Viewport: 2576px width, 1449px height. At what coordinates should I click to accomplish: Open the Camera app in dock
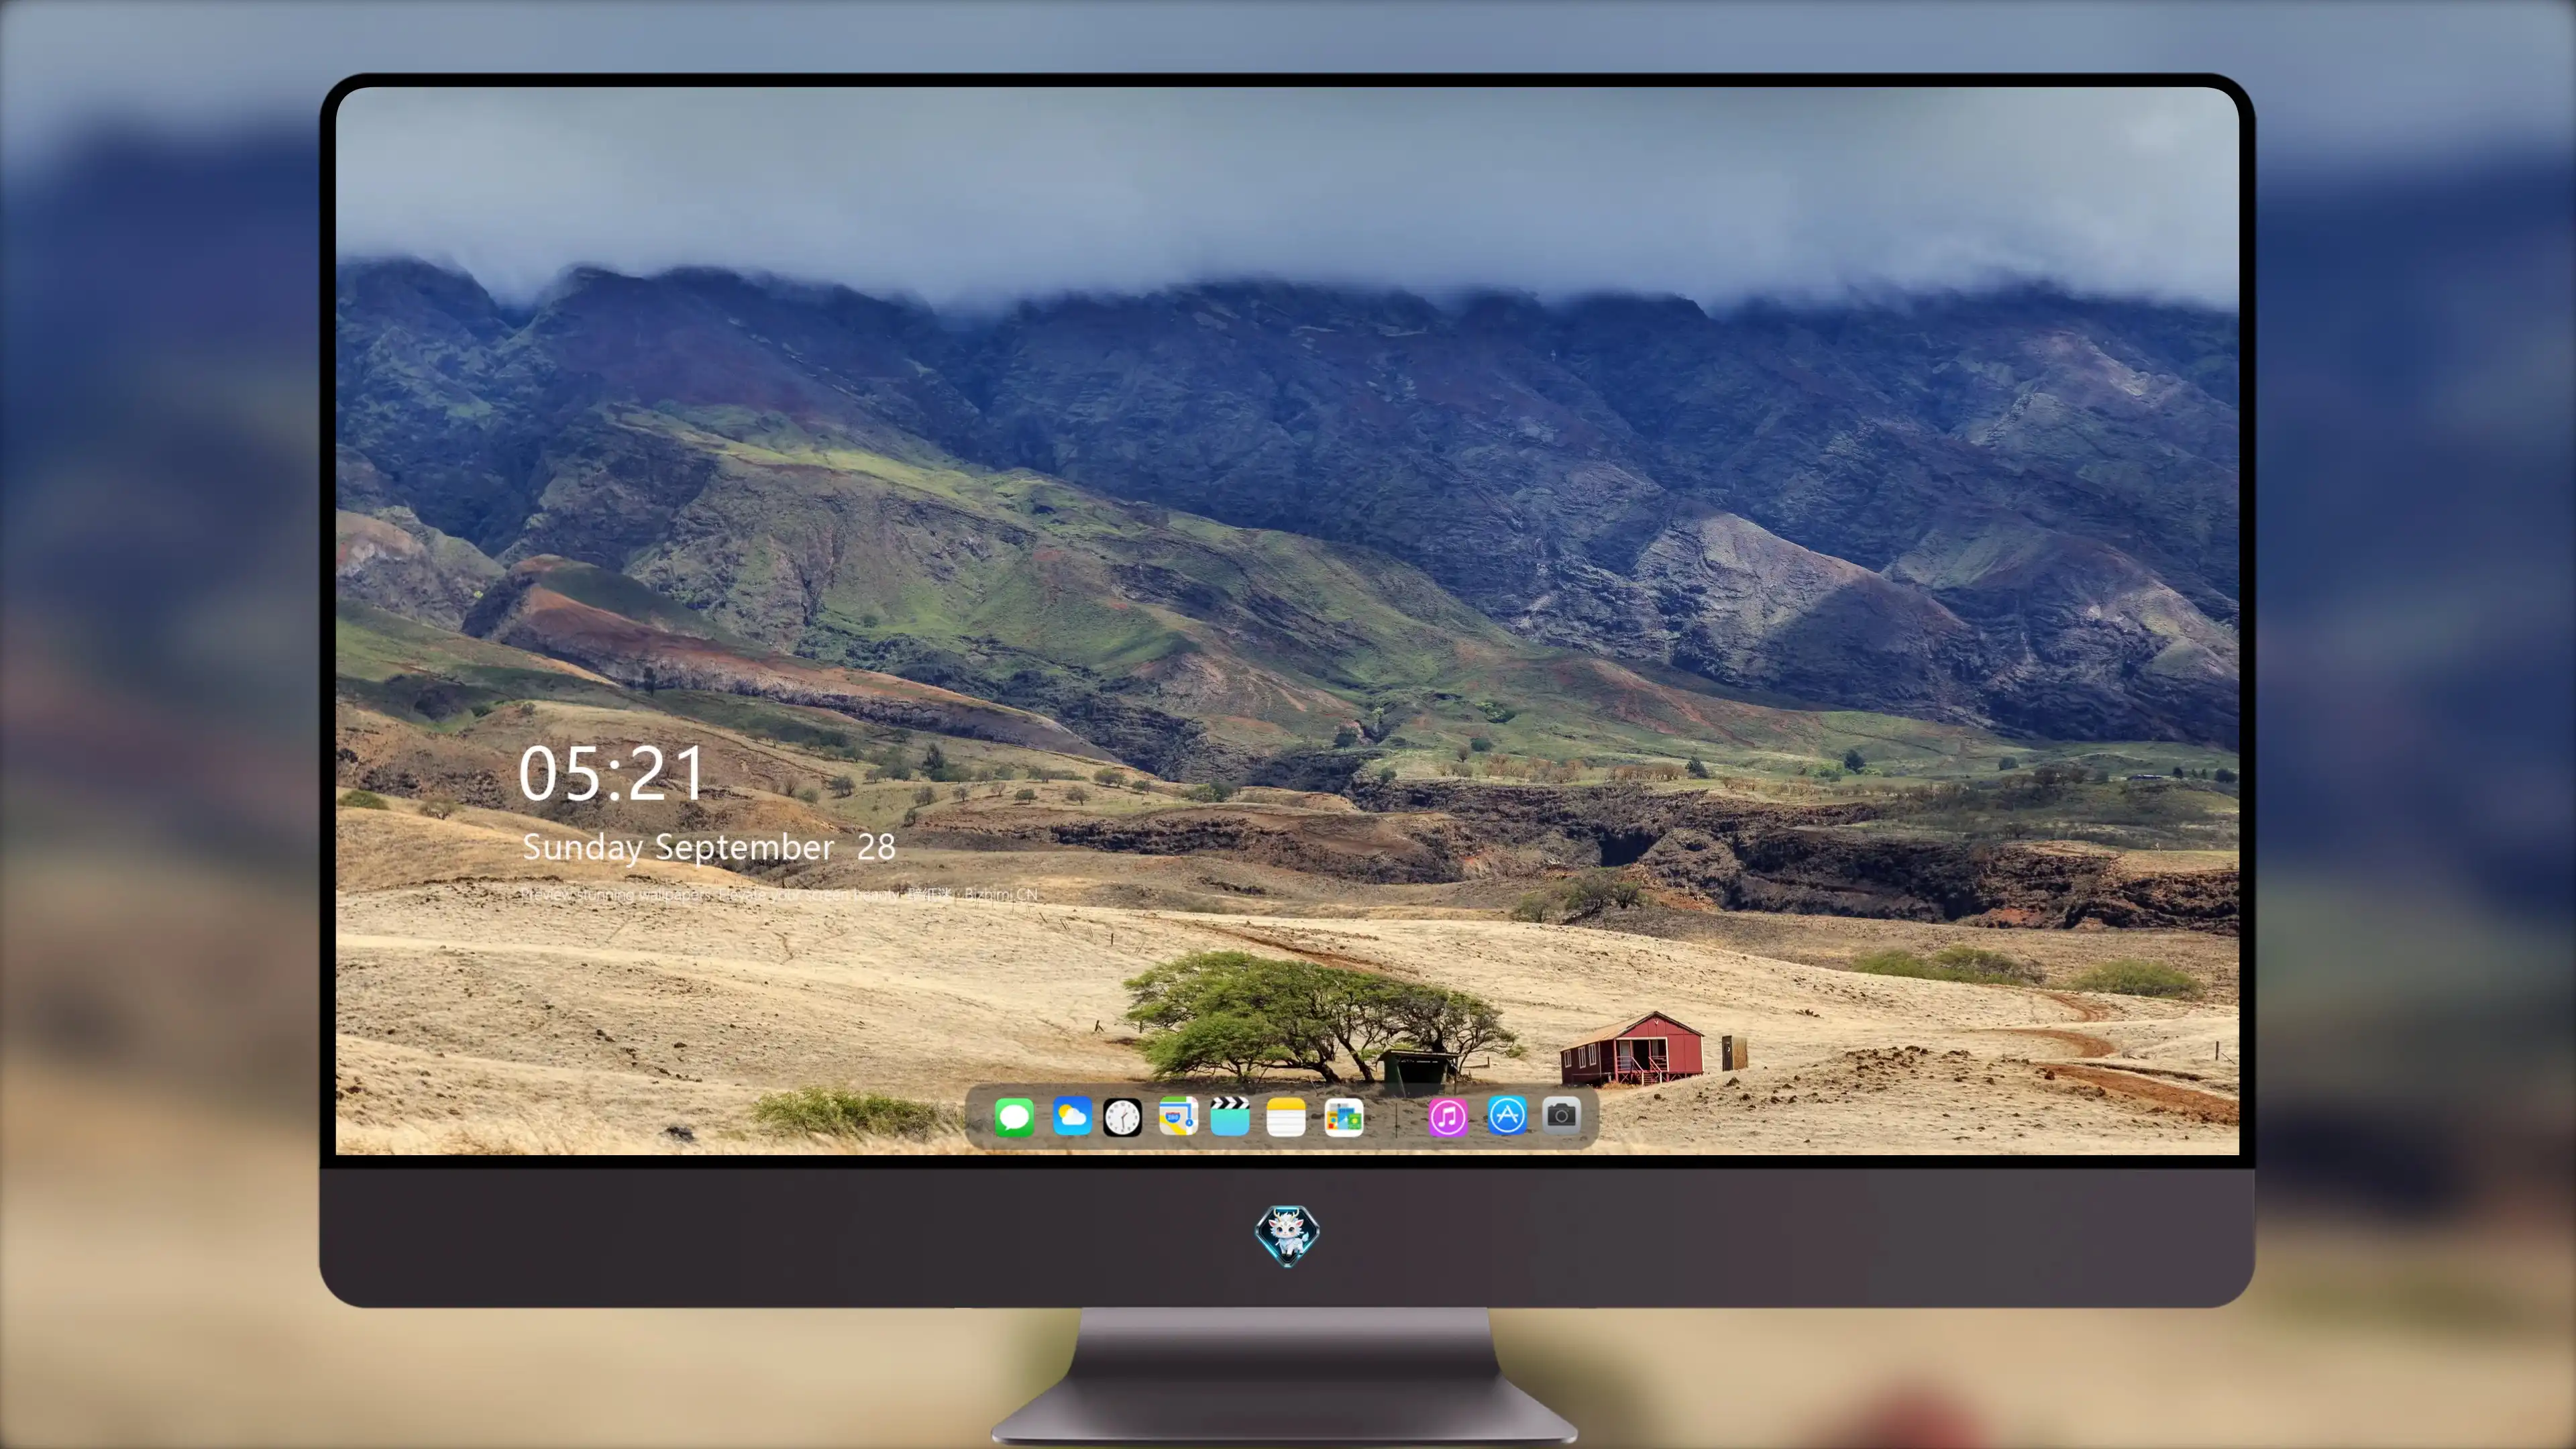click(x=1561, y=1114)
